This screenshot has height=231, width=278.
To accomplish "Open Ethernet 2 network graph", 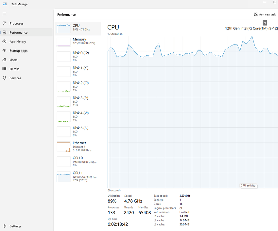I will 63,147.
